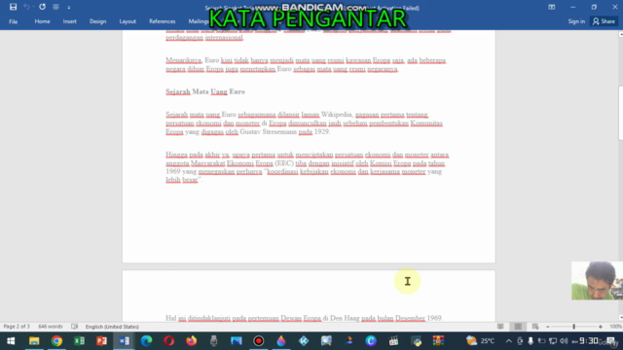This screenshot has height=350, width=623.
Task: Place cursor at the Sejarah Mata Uang Euro heading
Action: point(205,91)
